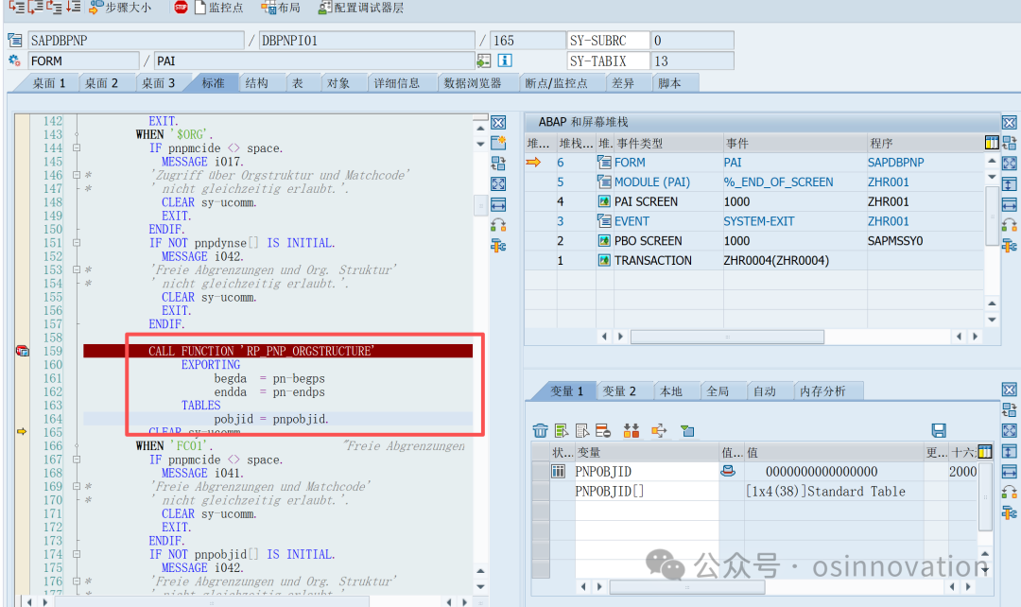Click the SYSTEM-EXIT event link
This screenshot has width=1021, height=607.
[x=758, y=221]
